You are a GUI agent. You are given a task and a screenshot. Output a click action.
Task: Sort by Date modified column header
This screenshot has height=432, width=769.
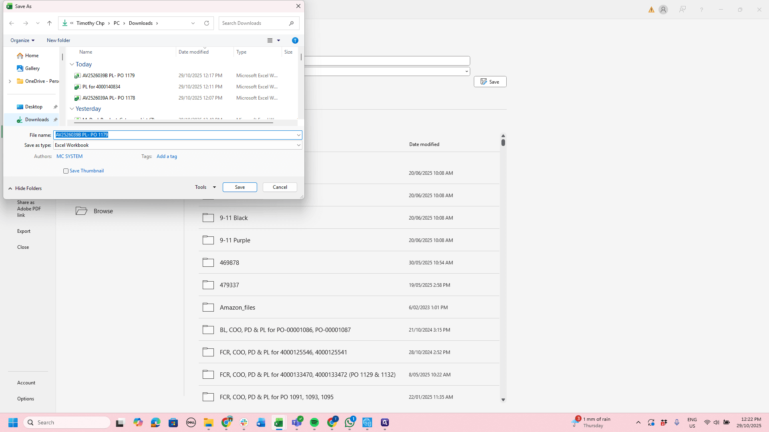pos(194,52)
